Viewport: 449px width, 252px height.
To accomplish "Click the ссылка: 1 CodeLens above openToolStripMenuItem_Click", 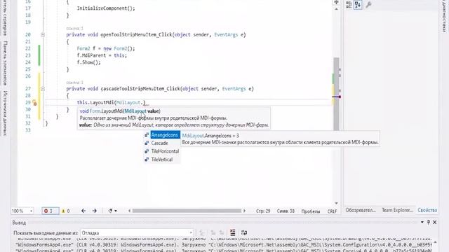I will [x=74, y=29].
